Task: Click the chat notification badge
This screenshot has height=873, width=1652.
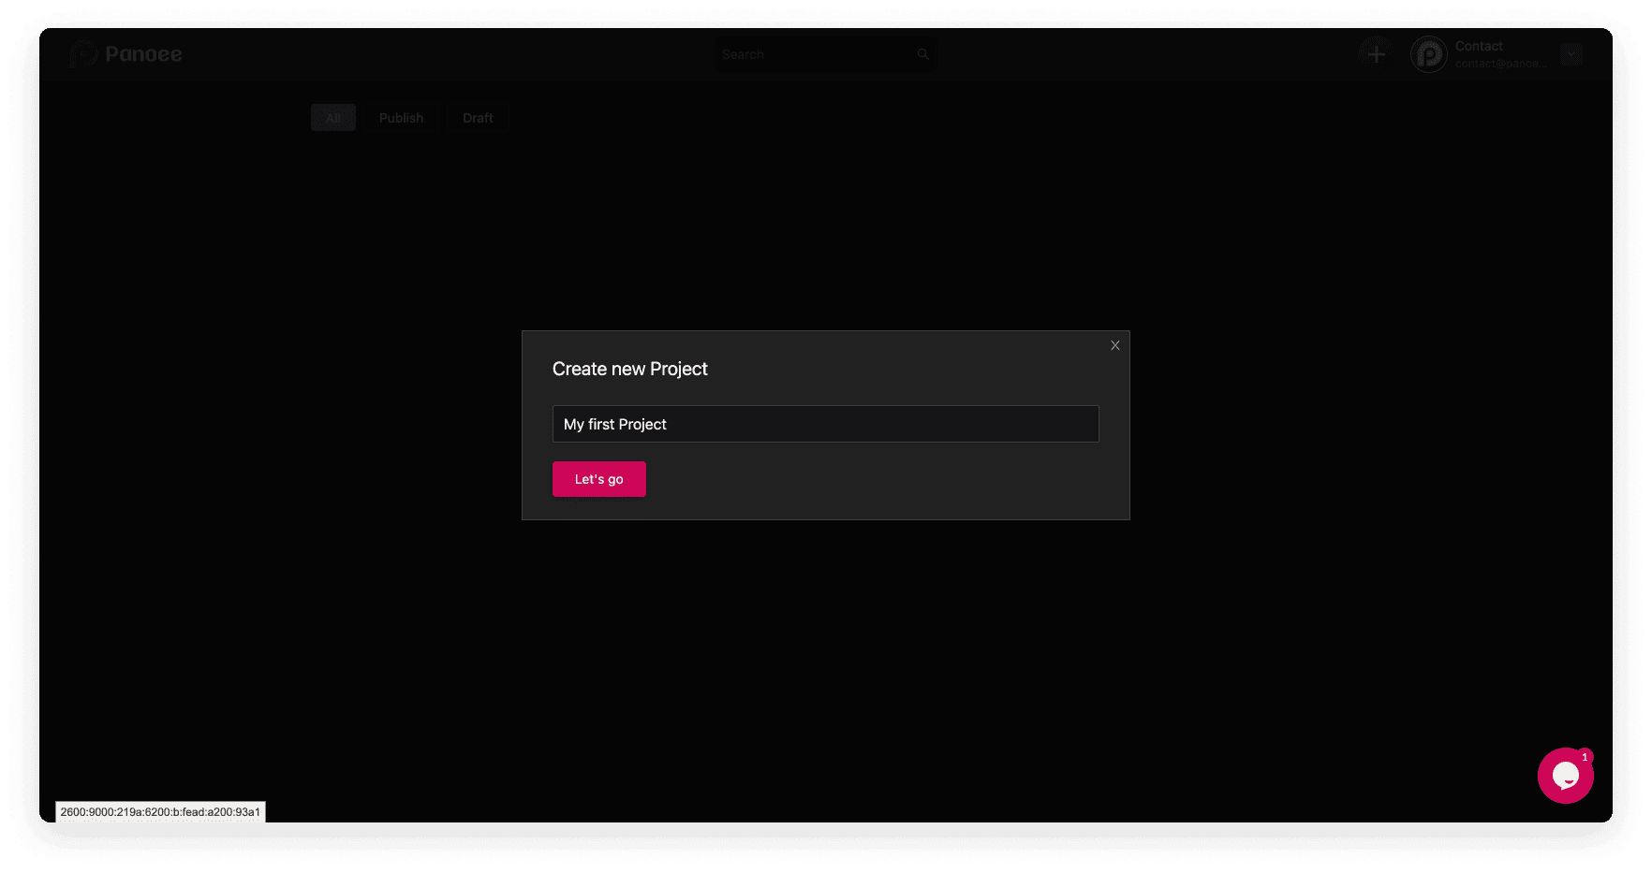Action: [x=1585, y=757]
